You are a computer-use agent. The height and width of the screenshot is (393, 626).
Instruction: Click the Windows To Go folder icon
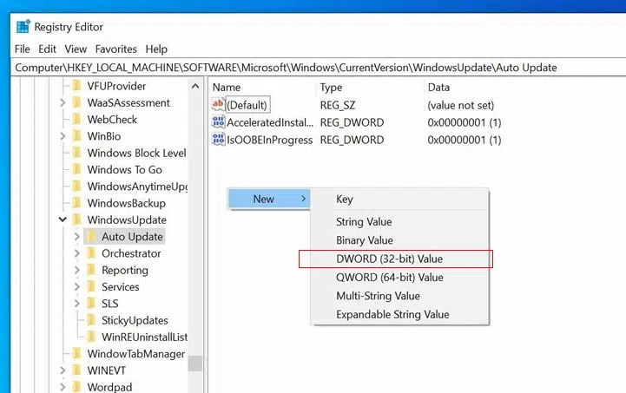(x=77, y=169)
